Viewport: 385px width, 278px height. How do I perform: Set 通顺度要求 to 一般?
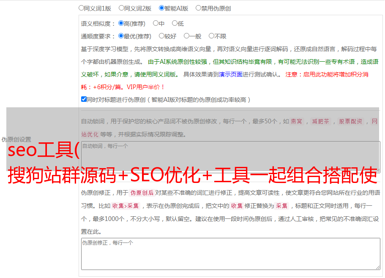[187, 36]
